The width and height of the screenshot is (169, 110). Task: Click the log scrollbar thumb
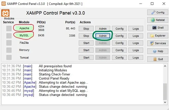(165, 92)
